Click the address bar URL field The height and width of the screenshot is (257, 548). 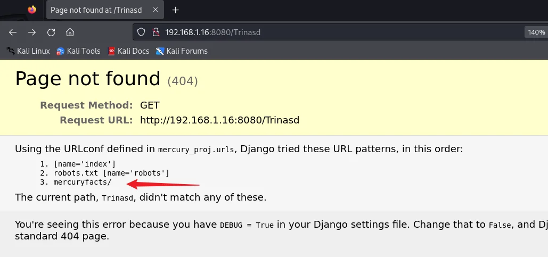tap(320, 32)
